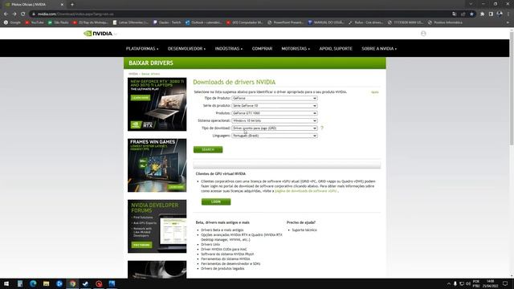This screenshot has height=289, width=514.
Task: Open the Indústrias menu
Action: pyautogui.click(x=228, y=48)
